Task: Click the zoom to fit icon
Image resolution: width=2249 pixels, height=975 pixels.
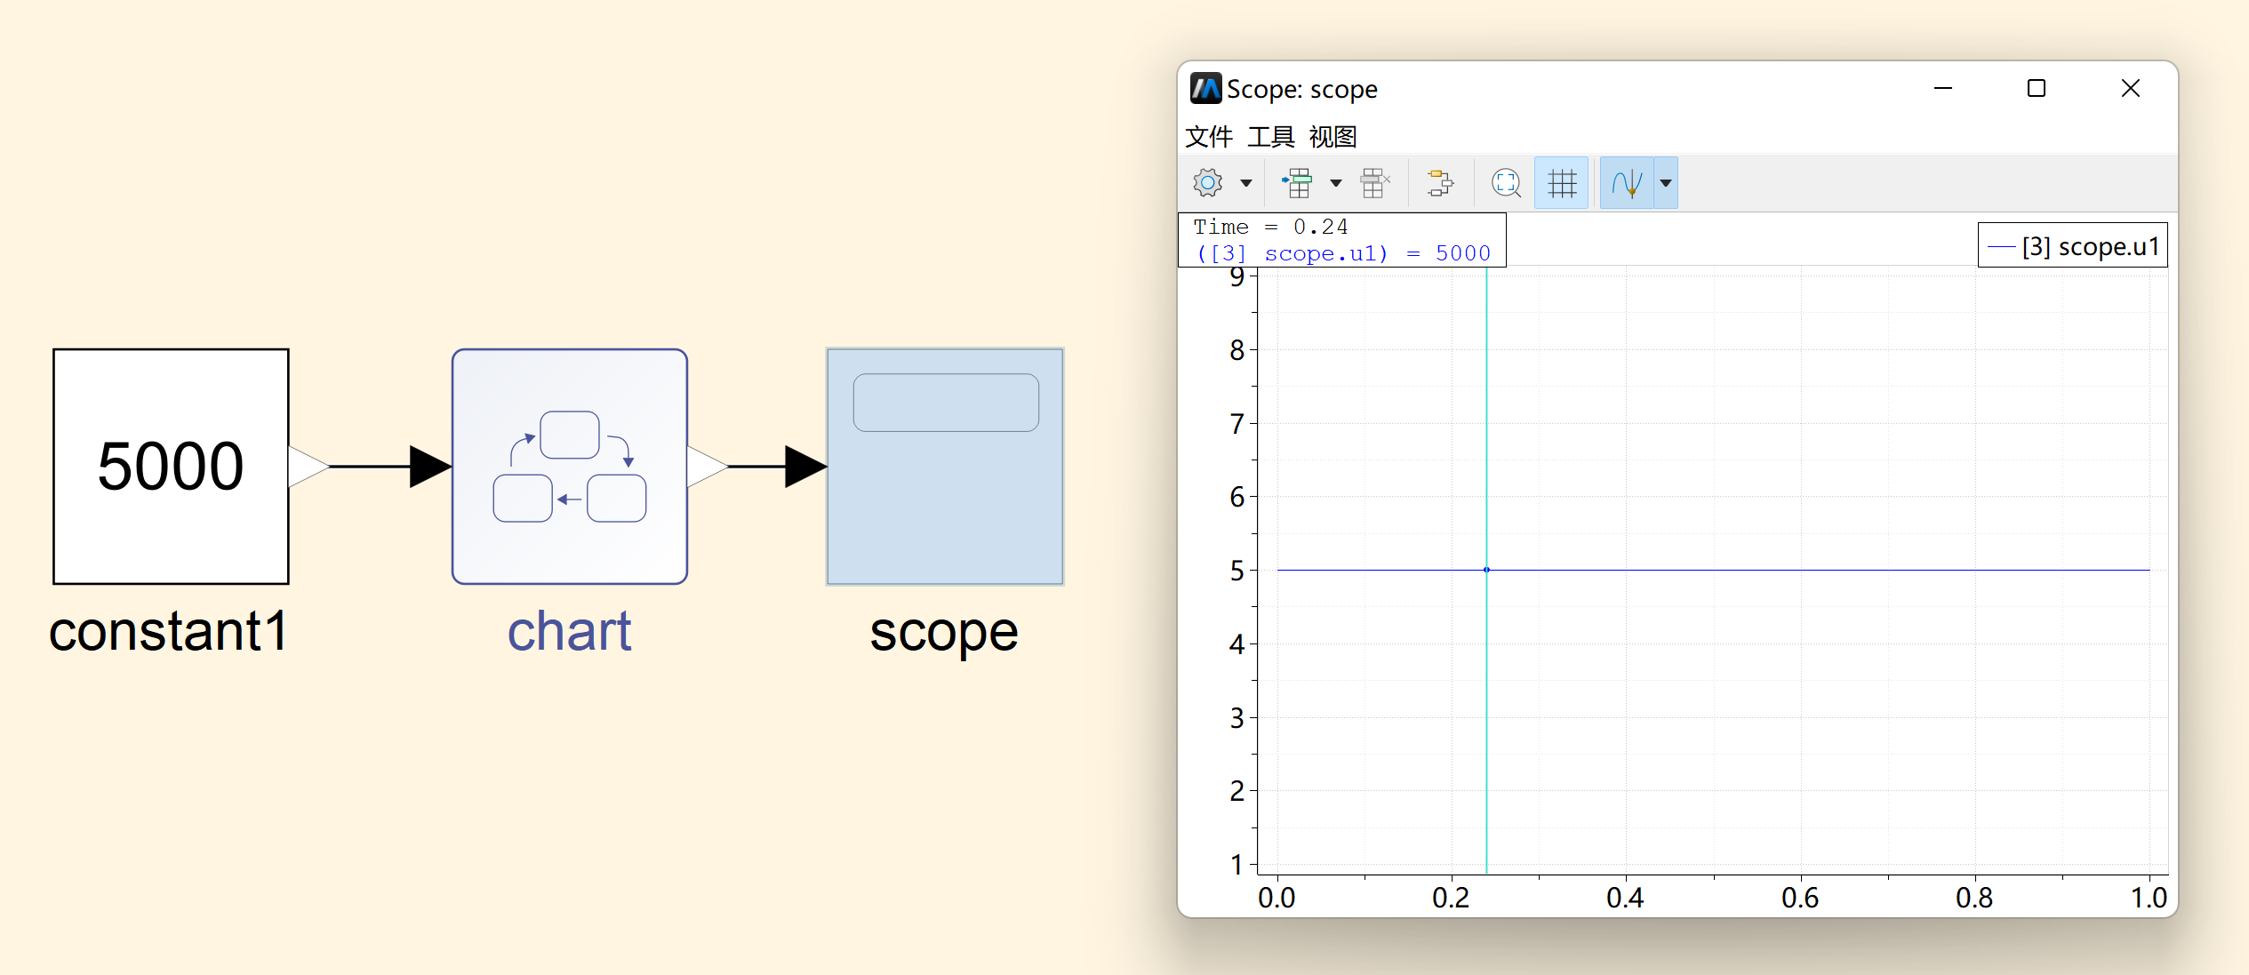Action: click(1506, 183)
